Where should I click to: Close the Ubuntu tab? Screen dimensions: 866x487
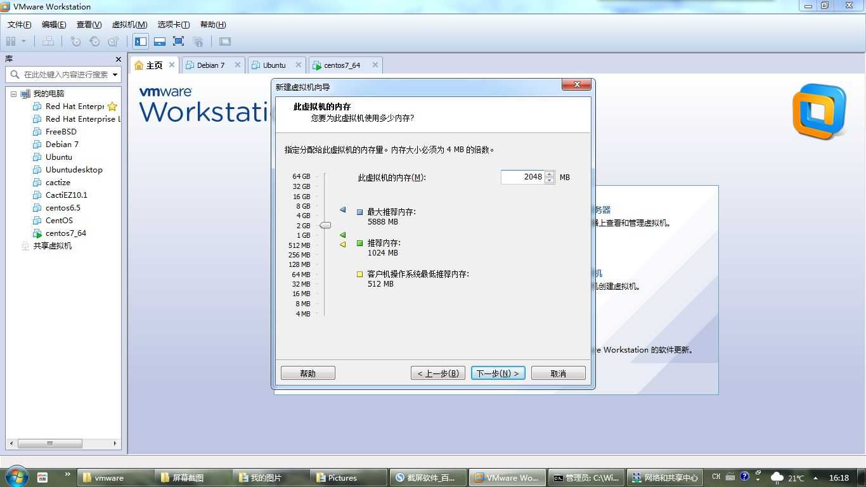pos(299,65)
